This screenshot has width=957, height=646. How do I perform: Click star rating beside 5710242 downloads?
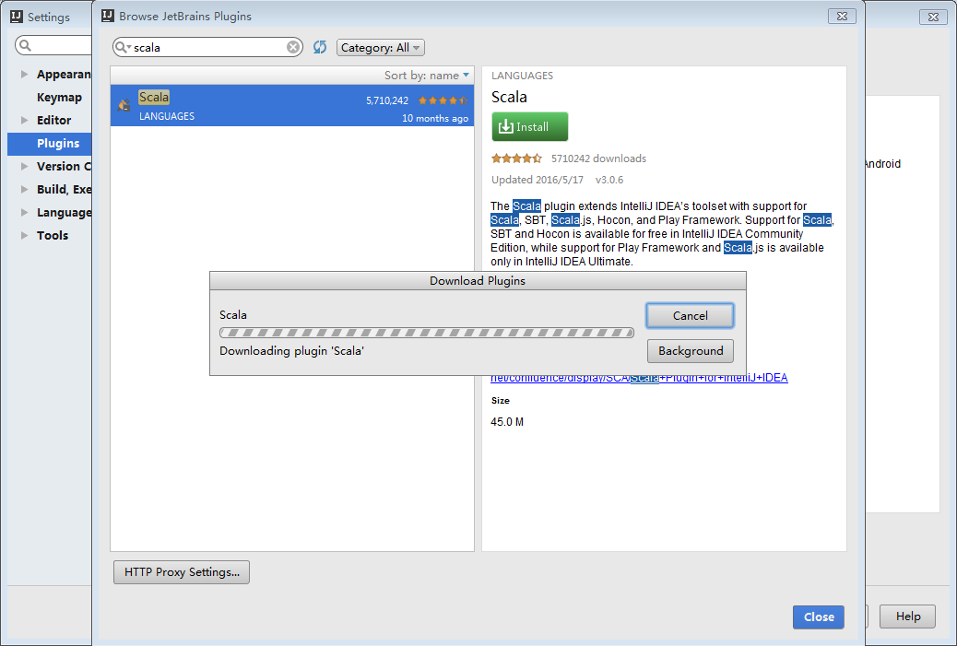pyautogui.click(x=516, y=159)
